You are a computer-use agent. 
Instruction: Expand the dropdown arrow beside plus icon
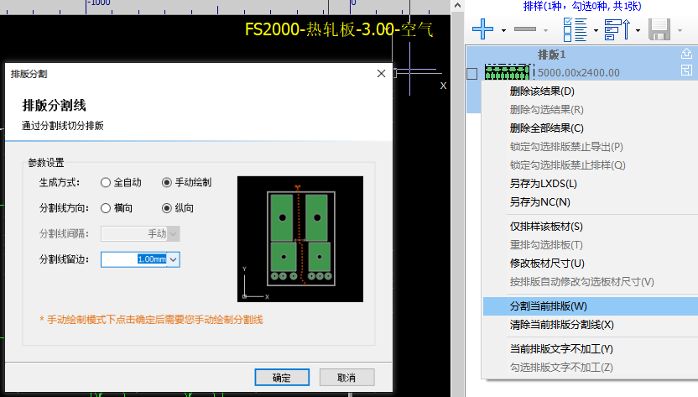[x=503, y=31]
